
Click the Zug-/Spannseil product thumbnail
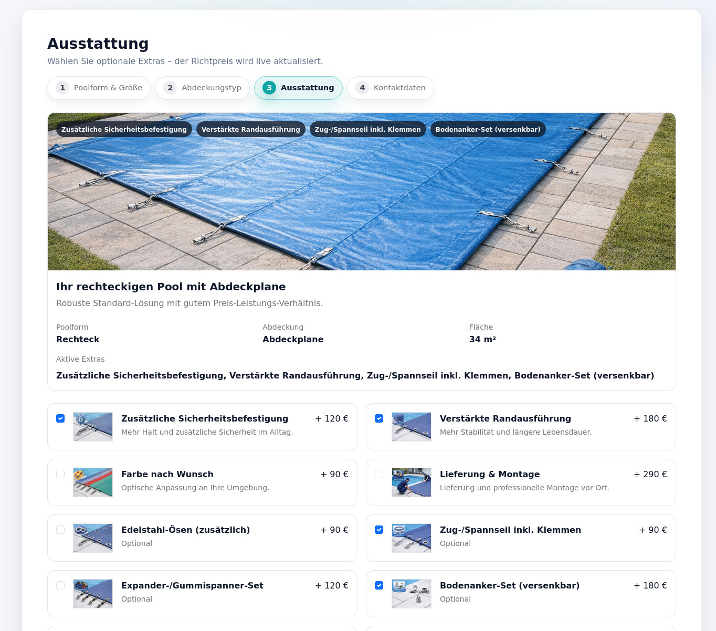click(x=412, y=538)
